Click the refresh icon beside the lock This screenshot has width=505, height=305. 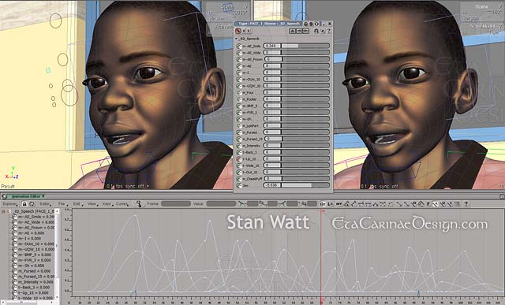point(32,204)
